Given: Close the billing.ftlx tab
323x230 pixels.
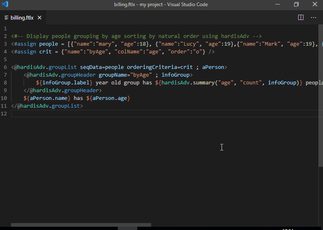Looking at the screenshot, I should coord(40,18).
